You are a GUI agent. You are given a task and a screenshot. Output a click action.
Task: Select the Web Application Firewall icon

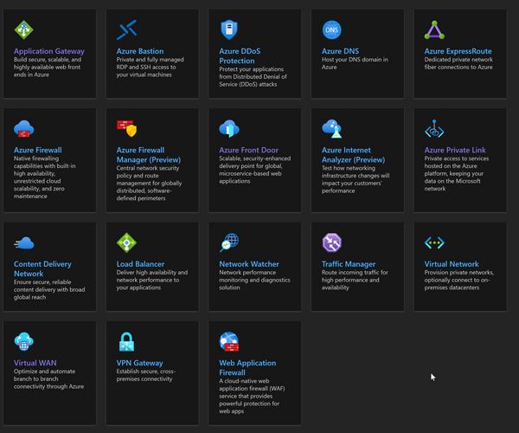click(229, 341)
